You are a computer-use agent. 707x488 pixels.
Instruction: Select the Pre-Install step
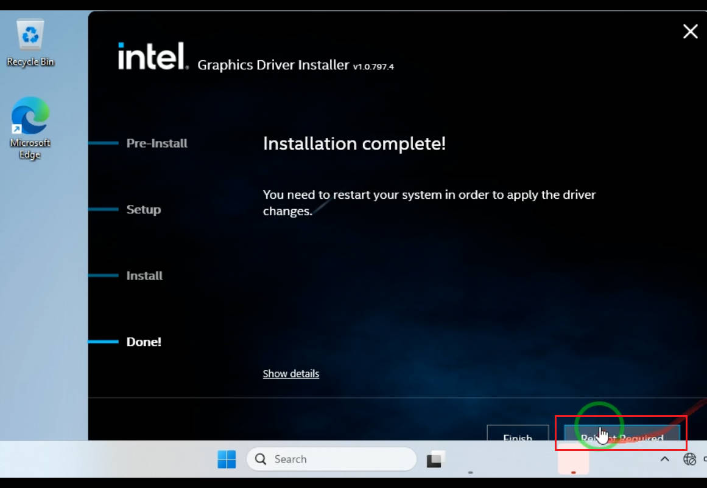click(157, 143)
